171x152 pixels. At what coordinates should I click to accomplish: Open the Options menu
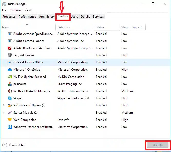click(16, 10)
